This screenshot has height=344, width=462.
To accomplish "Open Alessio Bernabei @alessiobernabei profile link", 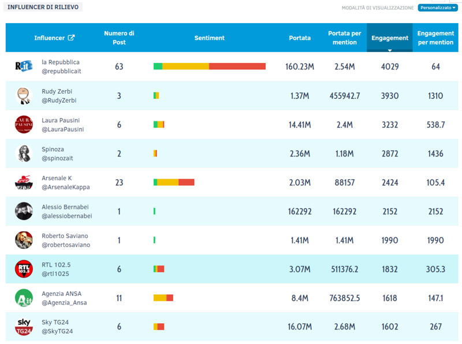I will point(67,212).
